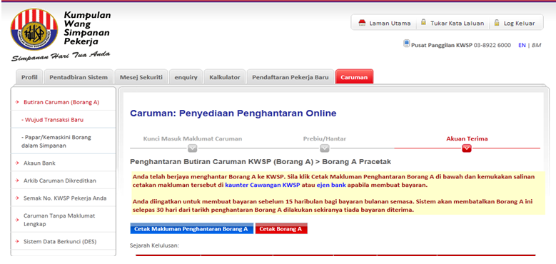The width and height of the screenshot is (556, 264).
Task: Click the home icon beside Laman Utama
Action: point(362,23)
